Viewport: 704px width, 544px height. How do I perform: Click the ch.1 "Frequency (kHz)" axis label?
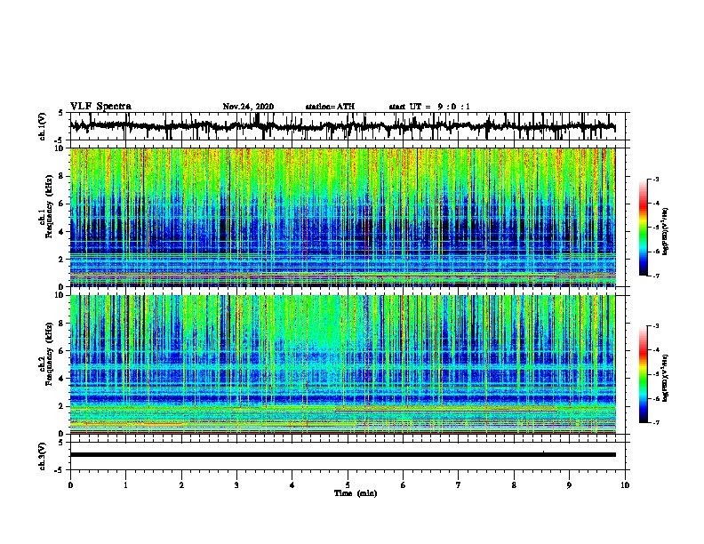coord(49,207)
